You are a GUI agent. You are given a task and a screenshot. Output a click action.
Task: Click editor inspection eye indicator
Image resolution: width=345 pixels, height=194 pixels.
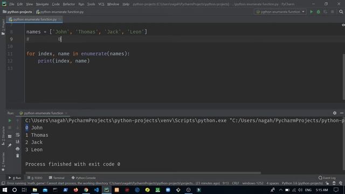[x=343, y=25]
